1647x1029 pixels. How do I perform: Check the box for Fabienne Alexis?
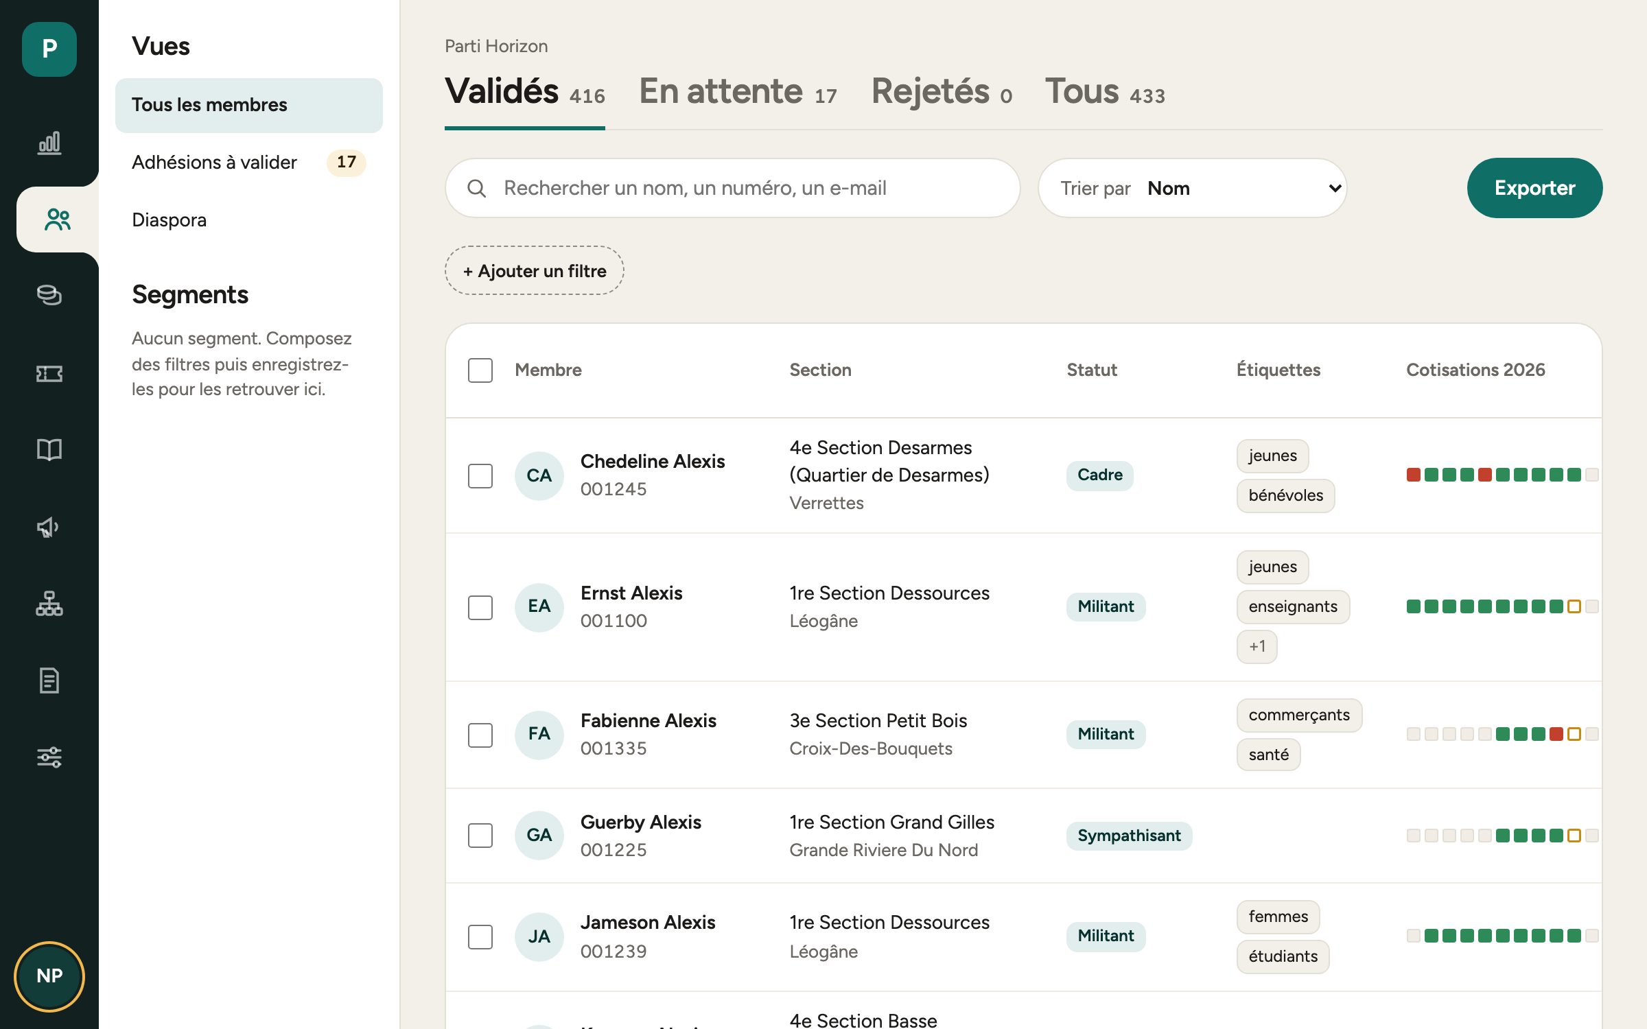click(480, 735)
